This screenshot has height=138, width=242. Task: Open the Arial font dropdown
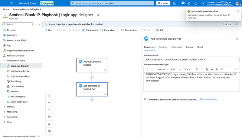[x=175, y=69]
